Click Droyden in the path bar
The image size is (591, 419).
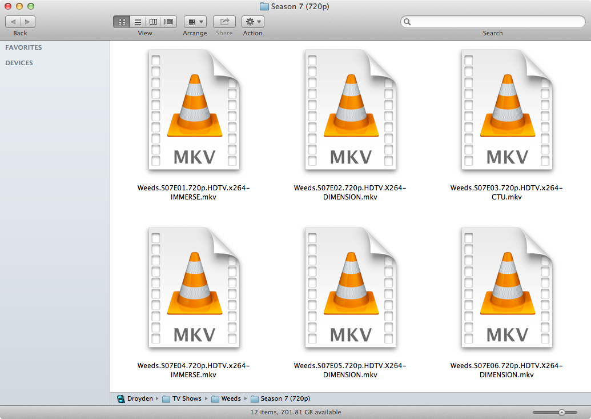tap(135, 398)
